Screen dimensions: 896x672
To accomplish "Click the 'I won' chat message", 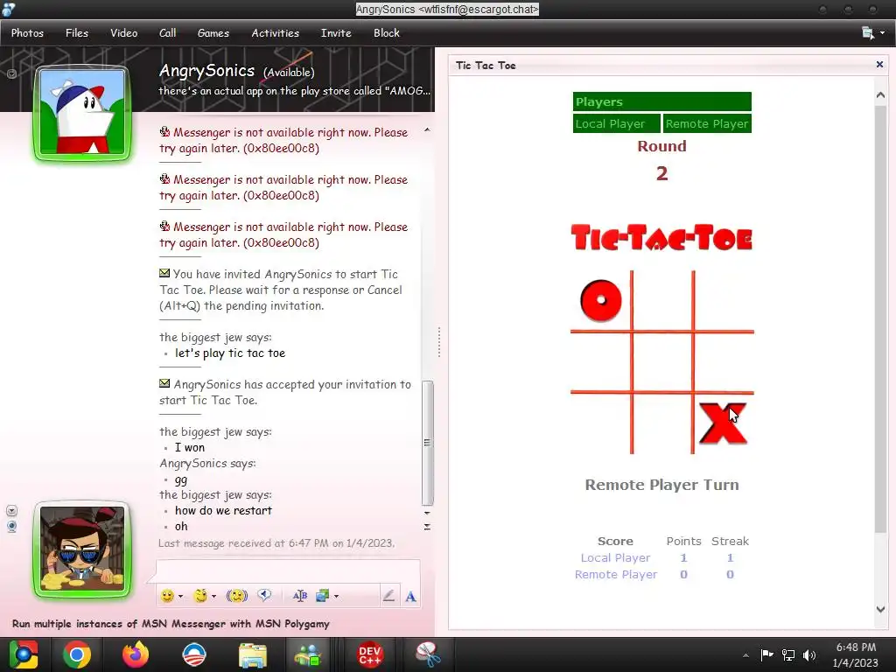I will point(190,447).
